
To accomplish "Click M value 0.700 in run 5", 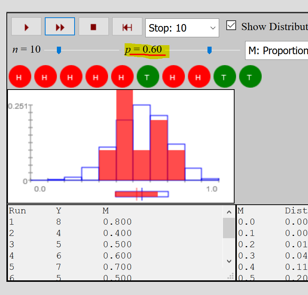I will tap(117, 267).
